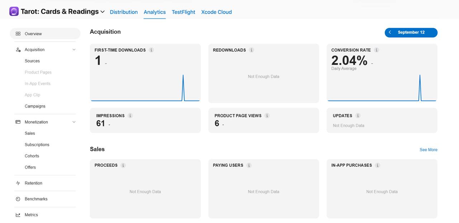Image resolution: width=459 pixels, height=223 pixels.
Task: Click Not Enough Data in Updates card
Action: [x=349, y=126]
